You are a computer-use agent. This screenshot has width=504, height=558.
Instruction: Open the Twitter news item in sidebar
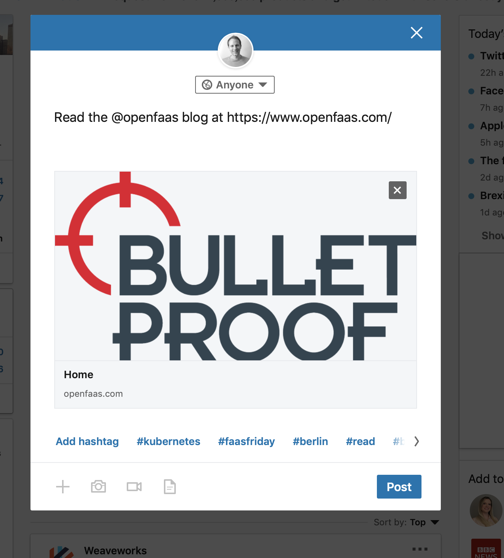[x=491, y=56]
